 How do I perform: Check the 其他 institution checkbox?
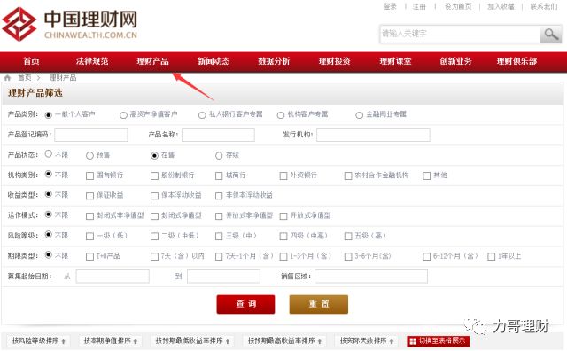(x=427, y=175)
